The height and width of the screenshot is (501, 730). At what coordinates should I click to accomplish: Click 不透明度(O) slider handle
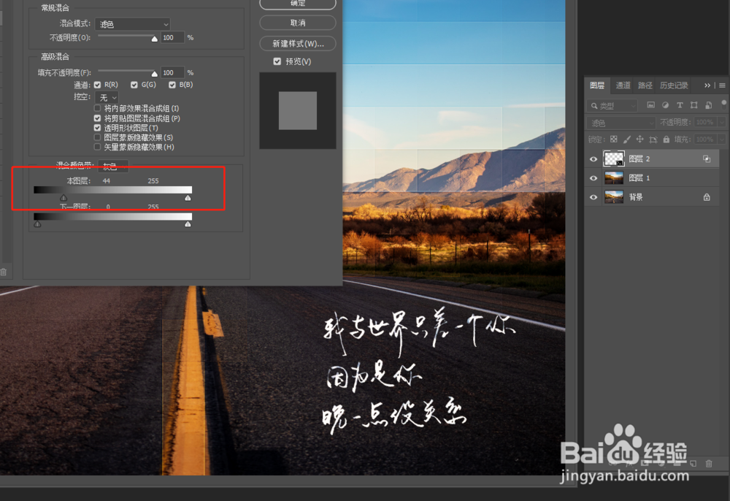[155, 39]
